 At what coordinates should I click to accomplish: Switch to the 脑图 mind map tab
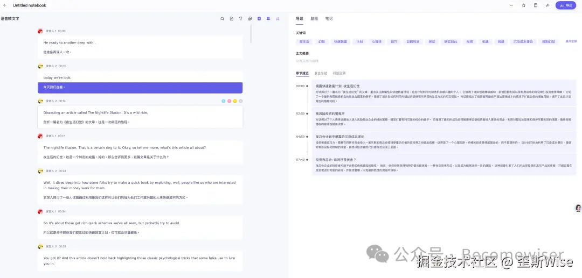coord(314,18)
